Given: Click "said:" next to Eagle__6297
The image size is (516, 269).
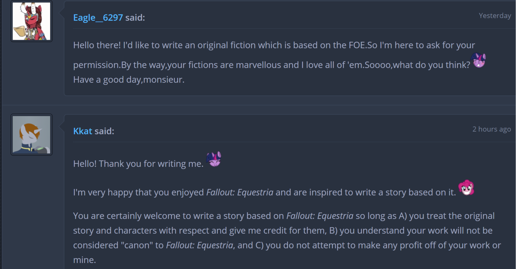Looking at the screenshot, I should coord(135,18).
